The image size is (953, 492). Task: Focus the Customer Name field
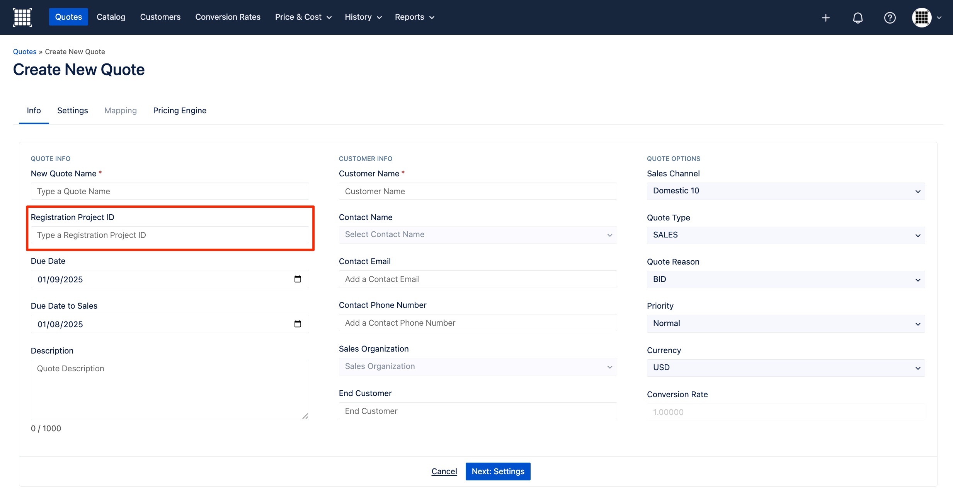tap(478, 191)
